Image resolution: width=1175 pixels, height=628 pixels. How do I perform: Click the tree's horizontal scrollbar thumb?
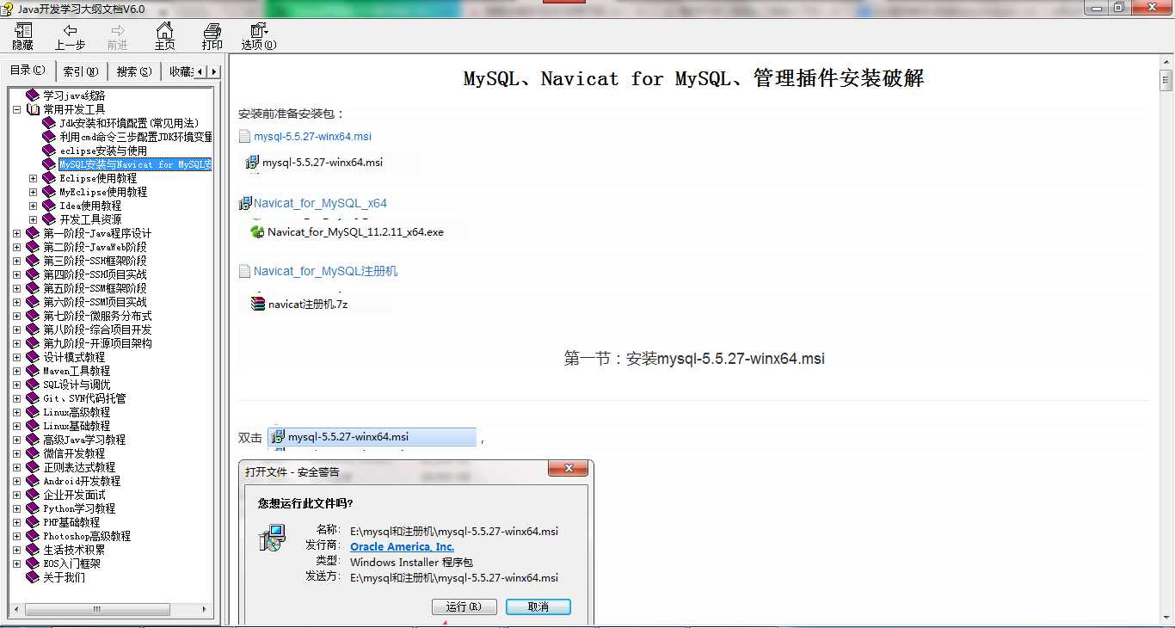tap(95, 609)
